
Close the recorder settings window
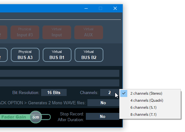pos(115,8)
